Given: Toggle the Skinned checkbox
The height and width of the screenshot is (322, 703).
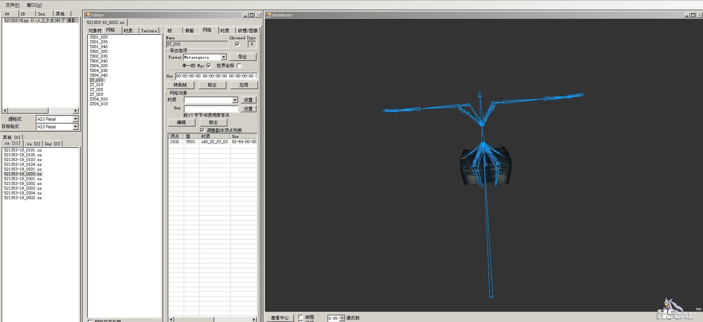Looking at the screenshot, I should [x=237, y=44].
